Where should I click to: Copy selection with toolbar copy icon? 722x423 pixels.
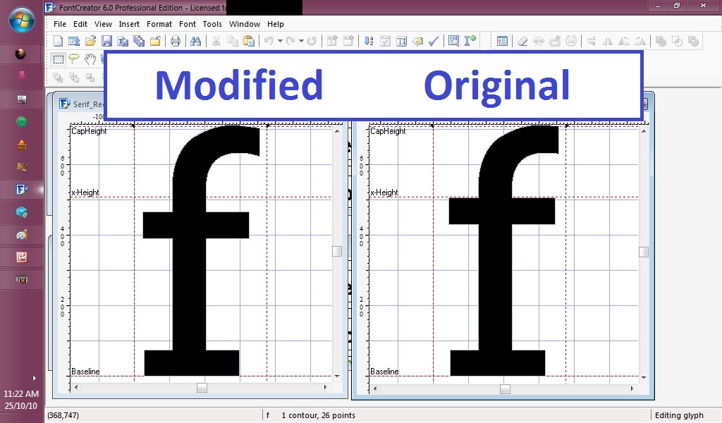233,42
